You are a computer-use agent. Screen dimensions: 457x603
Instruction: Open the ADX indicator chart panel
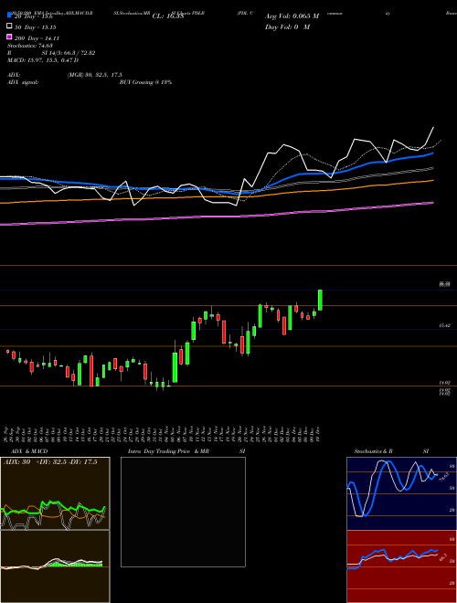(55, 493)
